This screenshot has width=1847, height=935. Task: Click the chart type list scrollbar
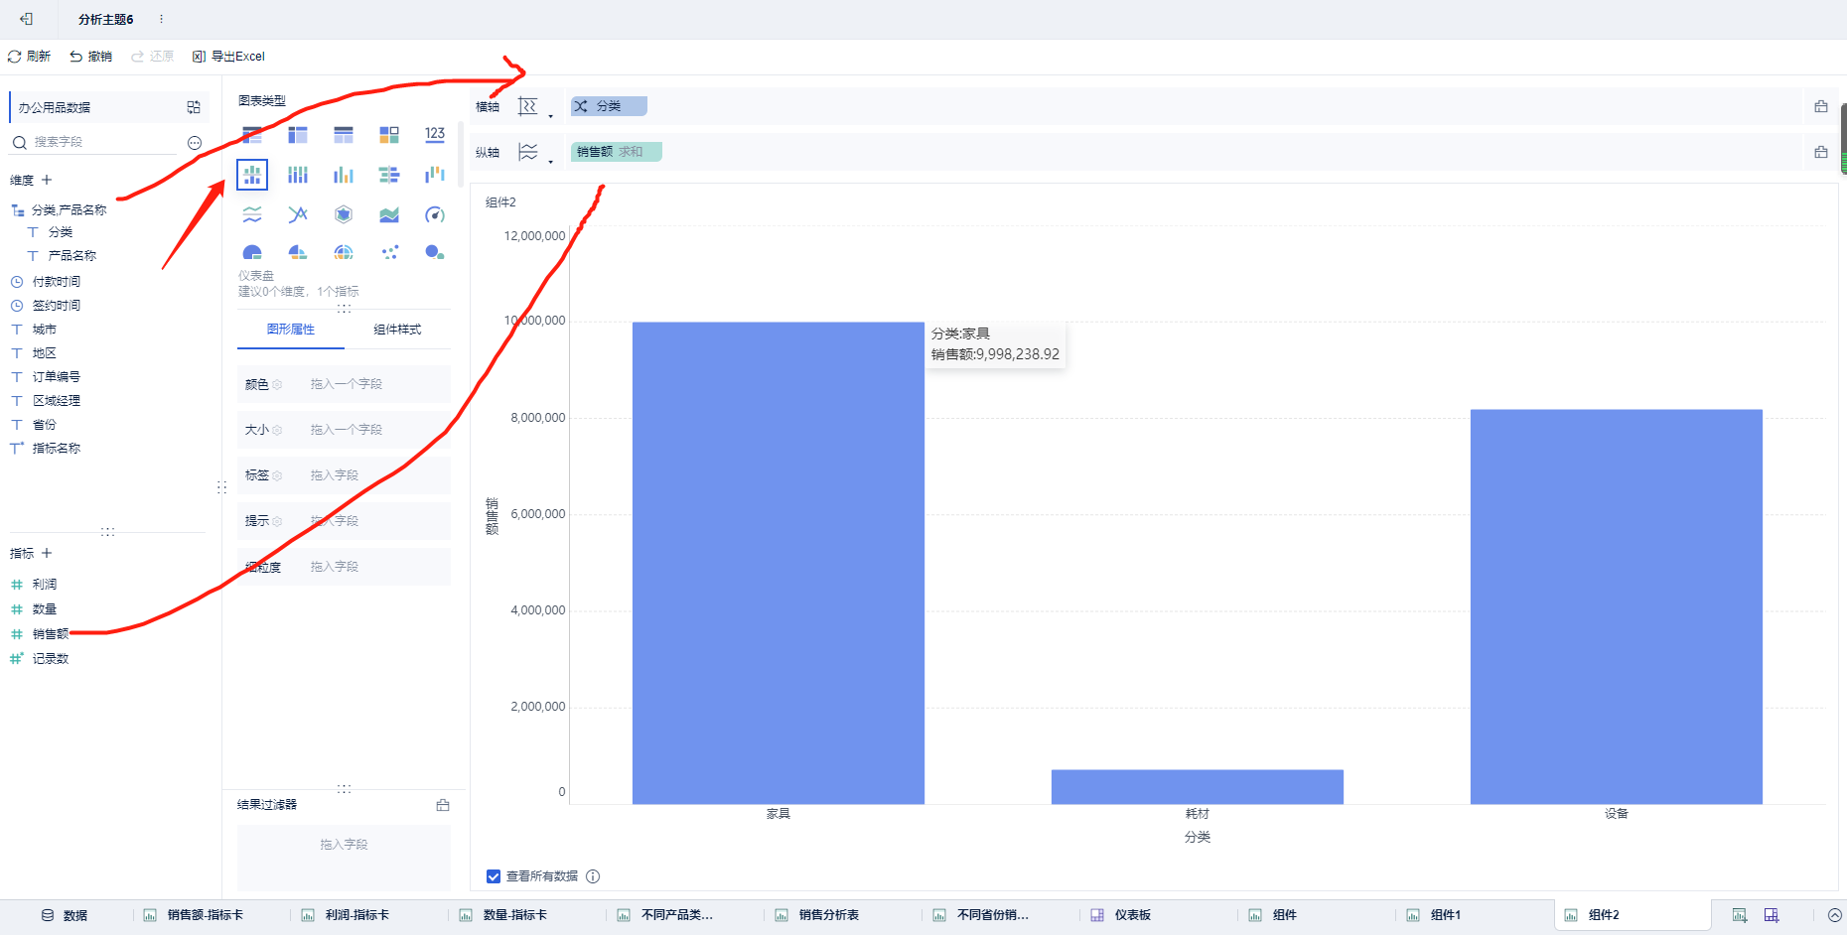tap(461, 155)
